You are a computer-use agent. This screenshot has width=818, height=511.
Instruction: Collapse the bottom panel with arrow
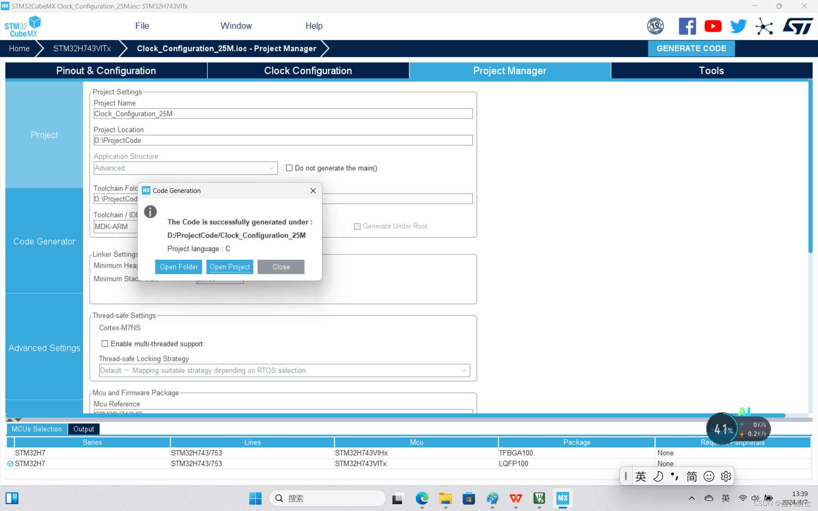pos(18,420)
